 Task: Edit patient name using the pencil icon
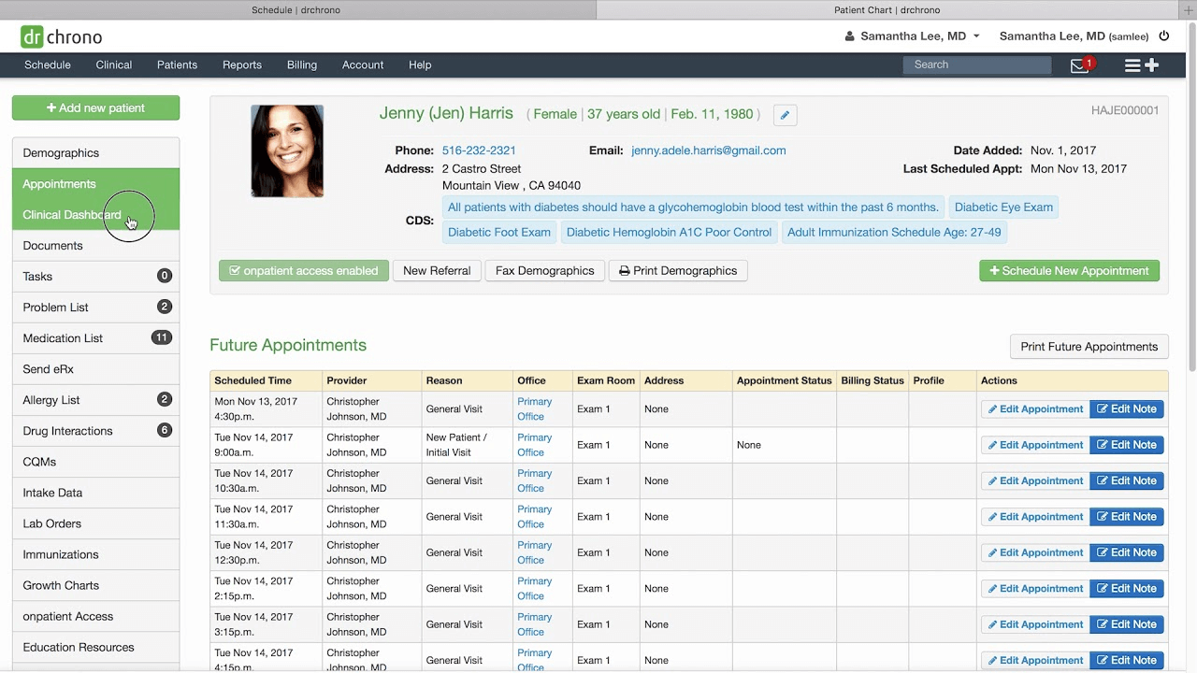[x=785, y=115]
